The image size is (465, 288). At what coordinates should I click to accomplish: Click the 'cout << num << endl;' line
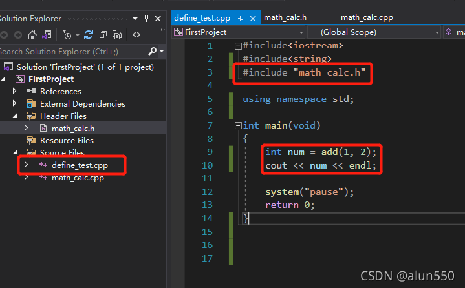pos(321,165)
